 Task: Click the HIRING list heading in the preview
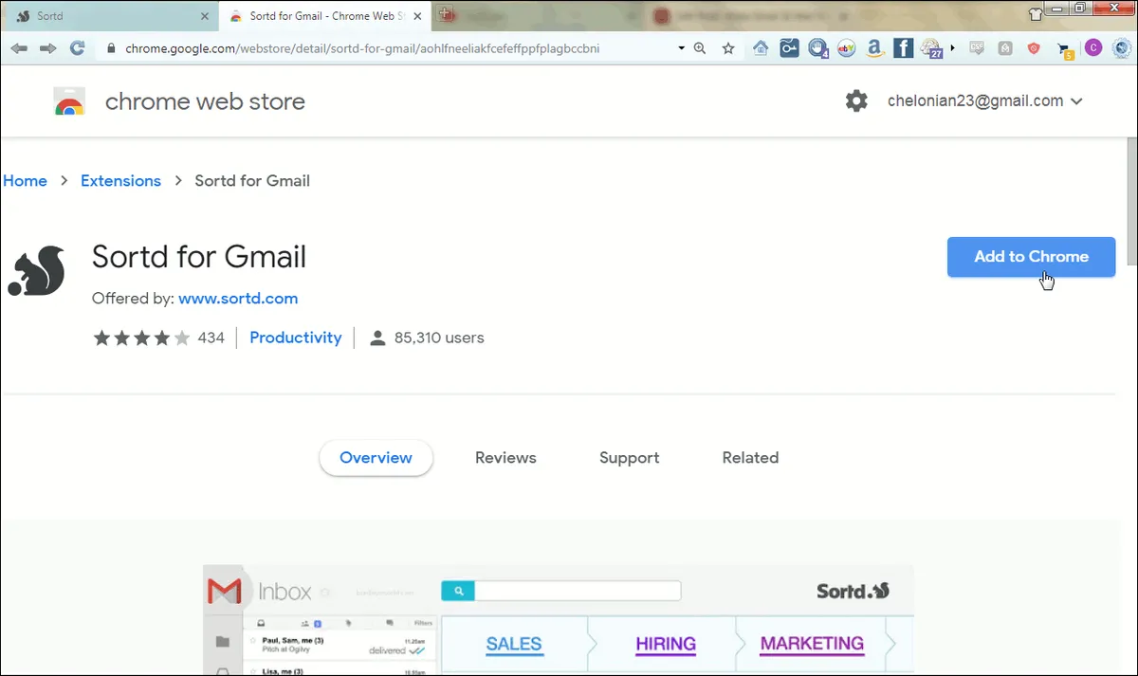[x=665, y=644]
